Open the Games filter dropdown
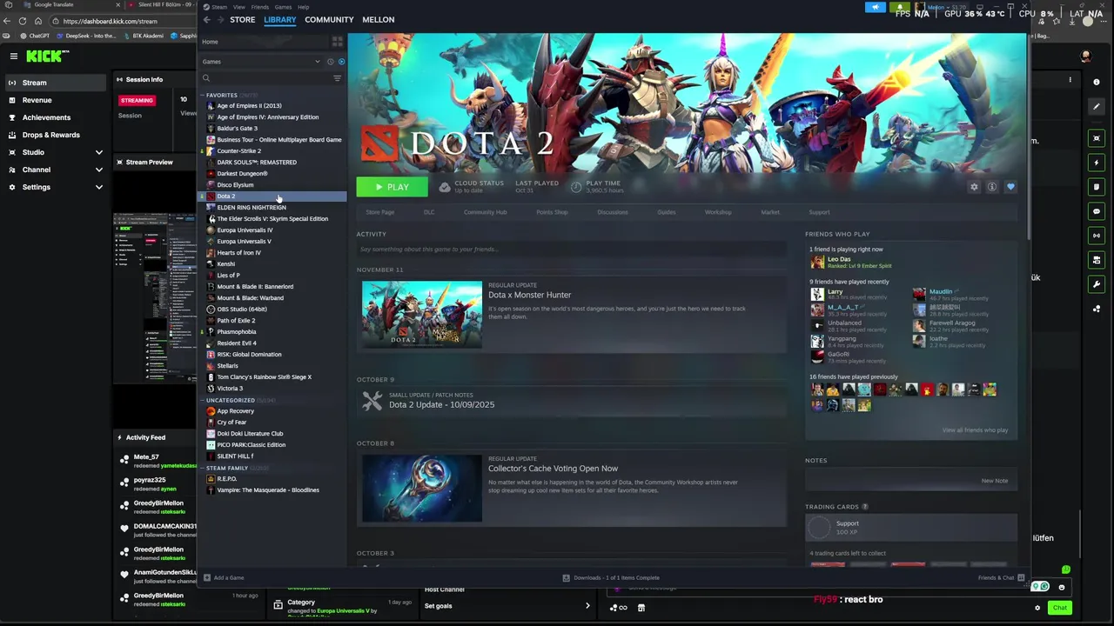Image resolution: width=1114 pixels, height=626 pixels. 261,62
